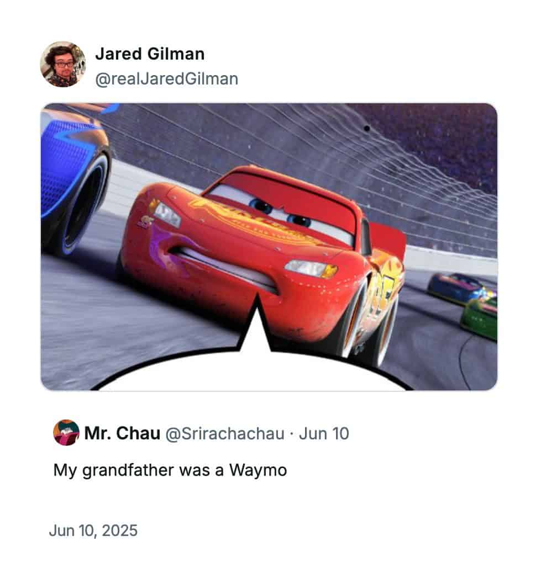
Task: Click the red car's windshield eyes
Action: coord(283,214)
